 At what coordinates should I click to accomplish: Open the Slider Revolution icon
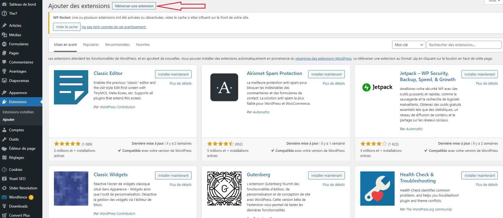(x=4, y=188)
